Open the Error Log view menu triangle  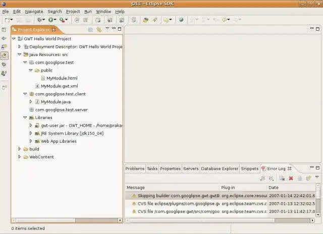pos(317,177)
